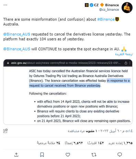Image resolution: width=136 pixels, height=159 pixels.
Task: Open CZ Binance profile avatar
Action: click(x=127, y=8)
